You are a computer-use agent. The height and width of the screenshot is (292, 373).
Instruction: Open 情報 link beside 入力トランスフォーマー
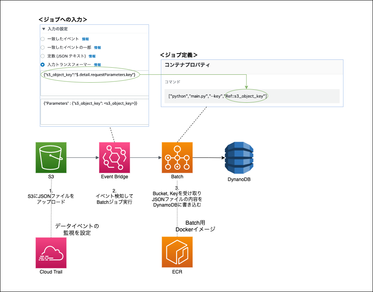[97, 65]
